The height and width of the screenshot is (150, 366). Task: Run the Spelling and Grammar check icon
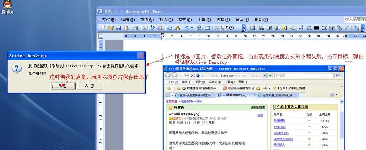pyautogui.click(x=152, y=28)
